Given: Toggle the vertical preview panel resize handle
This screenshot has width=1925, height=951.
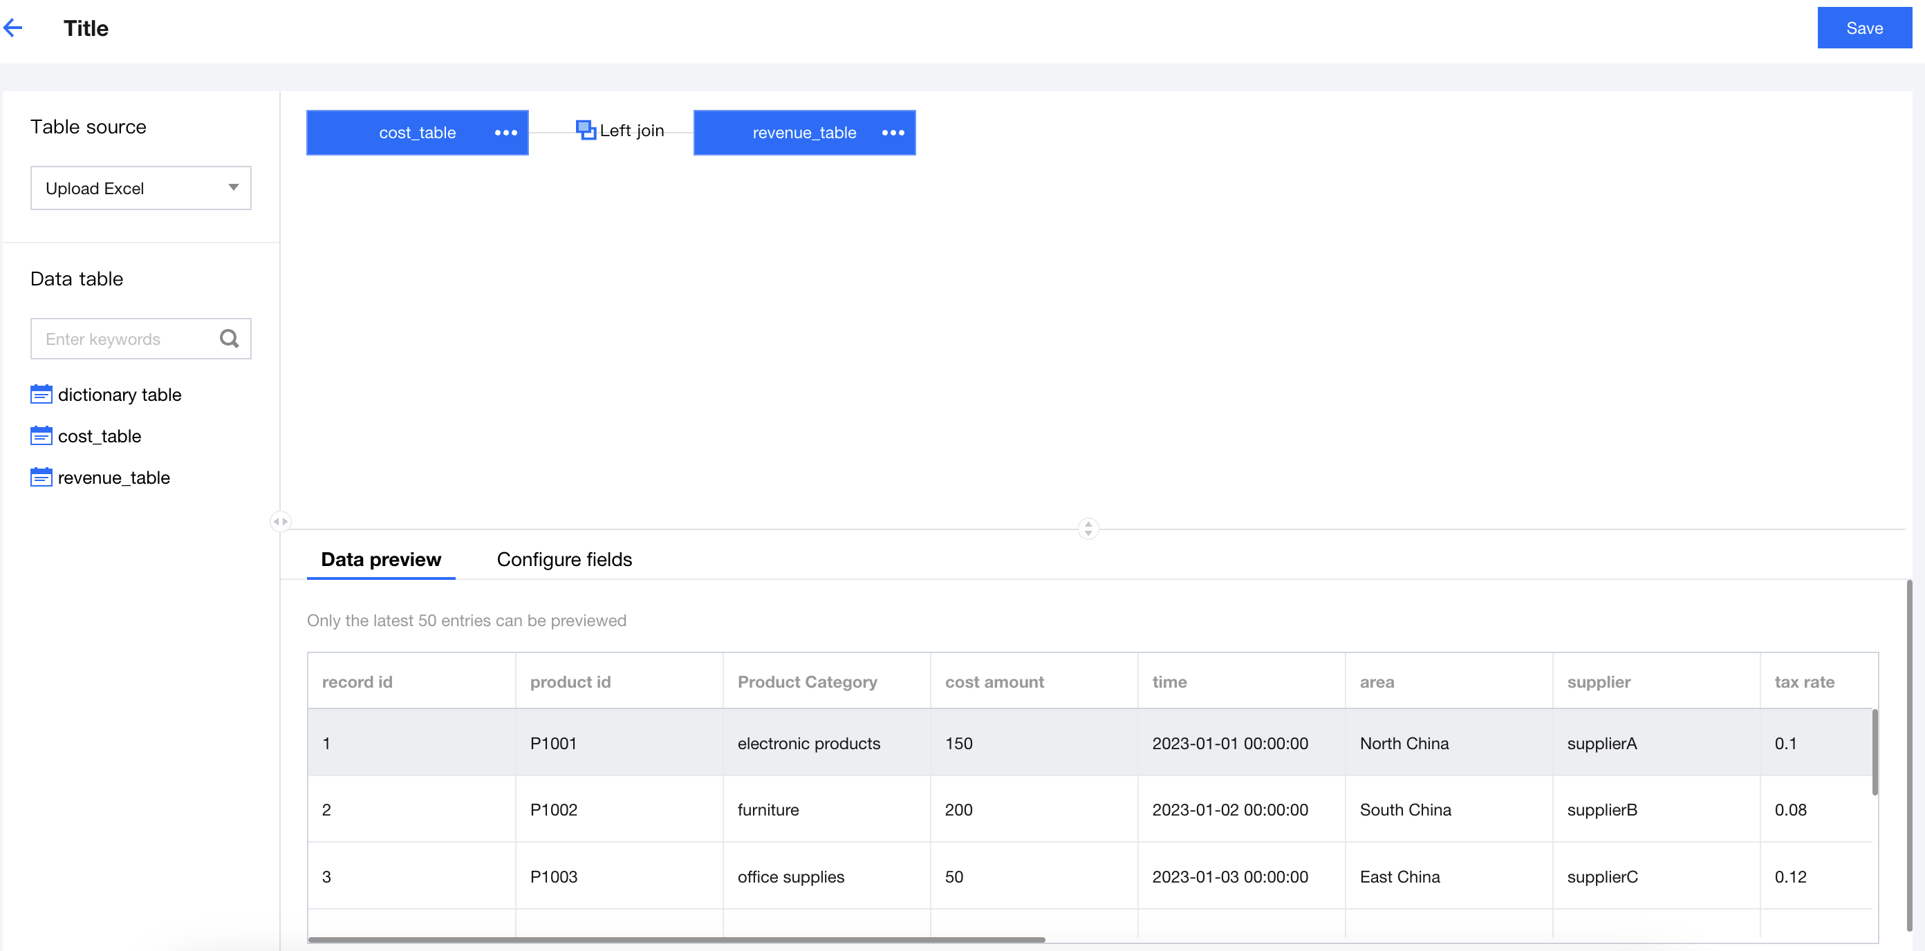Looking at the screenshot, I should pos(1088,529).
